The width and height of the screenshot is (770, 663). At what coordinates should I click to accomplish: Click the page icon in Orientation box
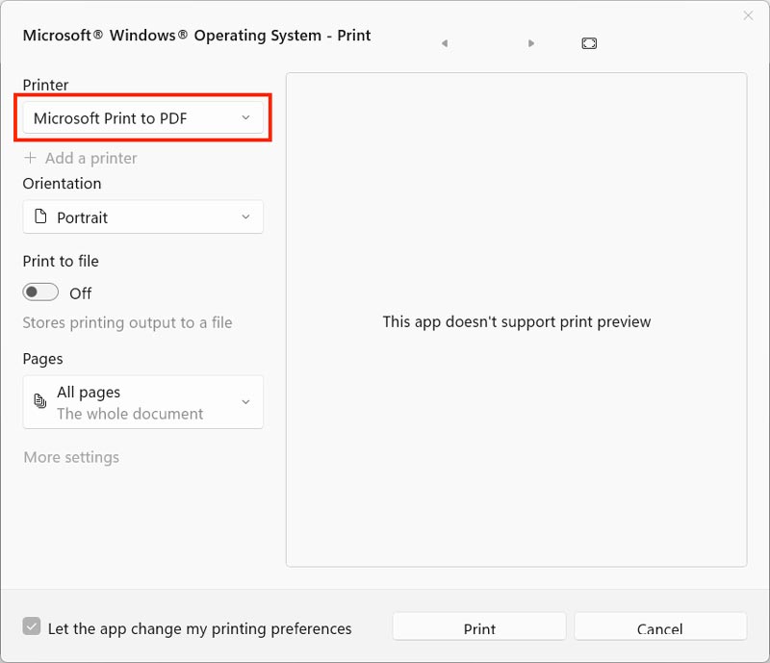[40, 217]
